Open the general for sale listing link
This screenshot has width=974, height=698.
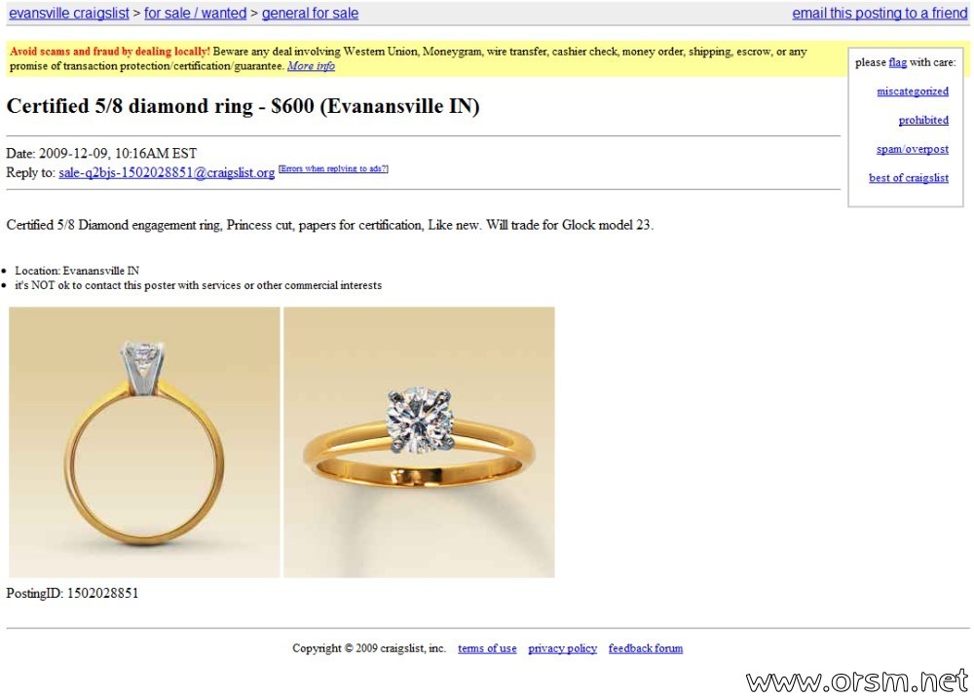310,13
